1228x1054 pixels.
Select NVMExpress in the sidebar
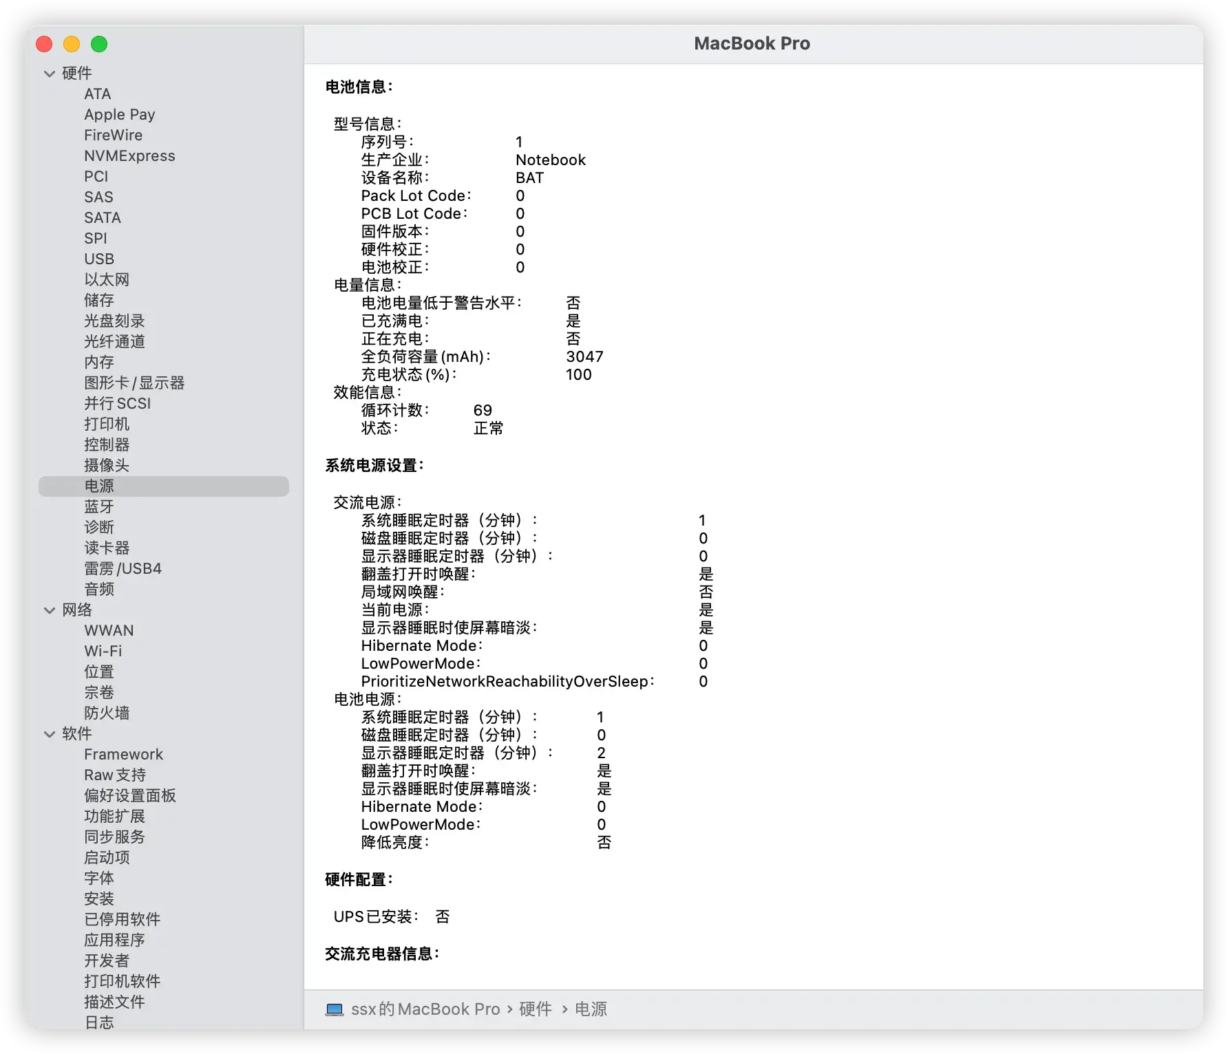pos(129,156)
